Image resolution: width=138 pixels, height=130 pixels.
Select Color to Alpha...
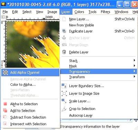(x=30, y=84)
